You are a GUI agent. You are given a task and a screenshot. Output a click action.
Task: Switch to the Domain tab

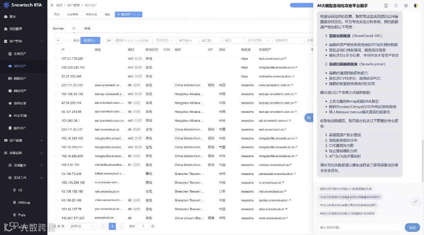point(59,28)
